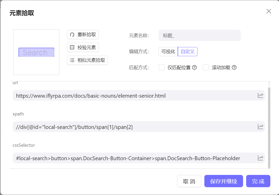Enable the 仅匹配位置 checkbox
This screenshot has width=279, height=195.
[x=162, y=67]
